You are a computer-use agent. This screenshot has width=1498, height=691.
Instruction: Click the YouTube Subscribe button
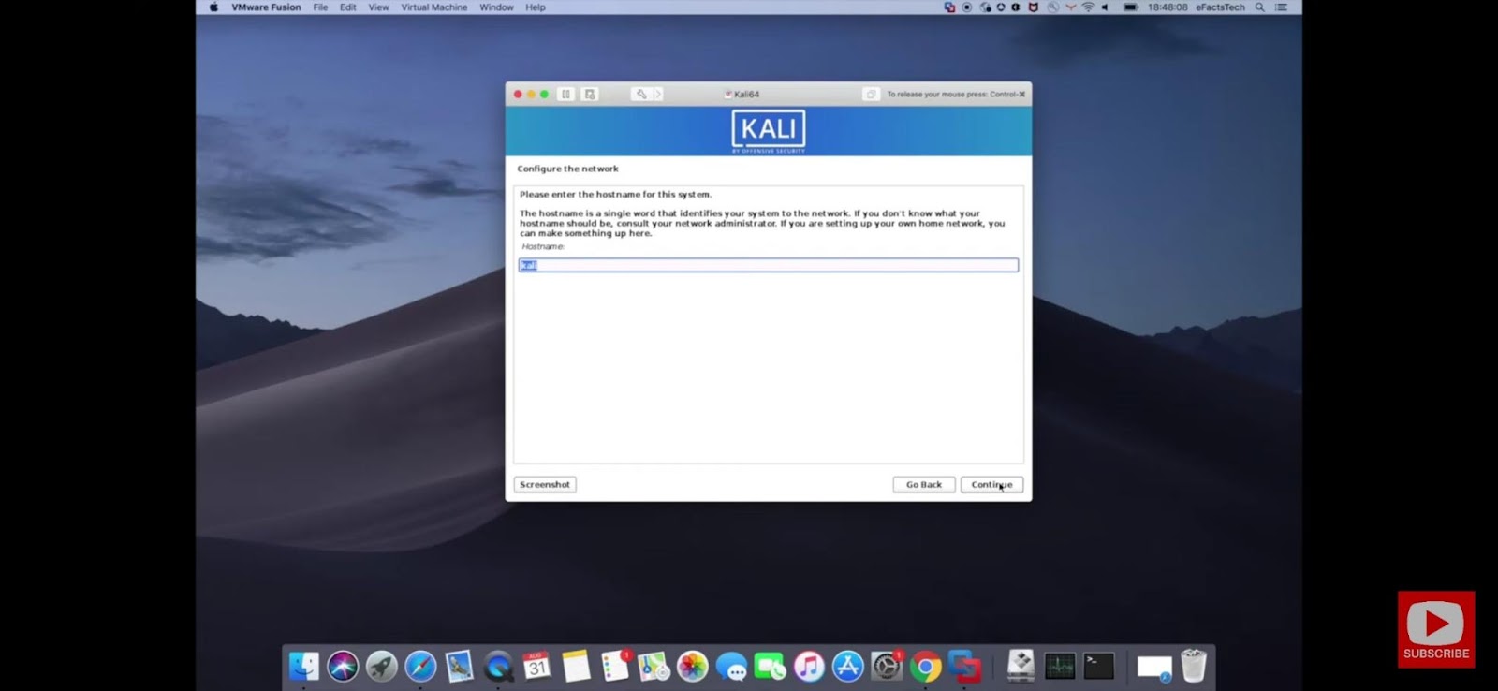[1436, 629]
